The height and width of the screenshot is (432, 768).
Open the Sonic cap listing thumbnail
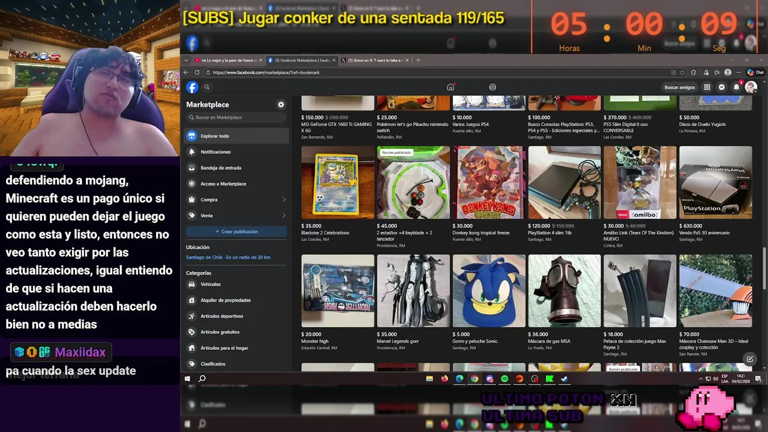tap(489, 291)
